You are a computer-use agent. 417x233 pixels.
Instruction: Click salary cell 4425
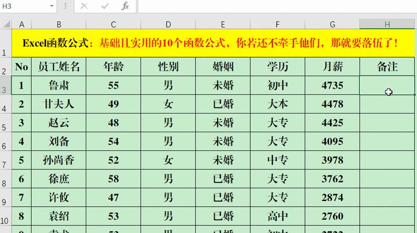(332, 123)
